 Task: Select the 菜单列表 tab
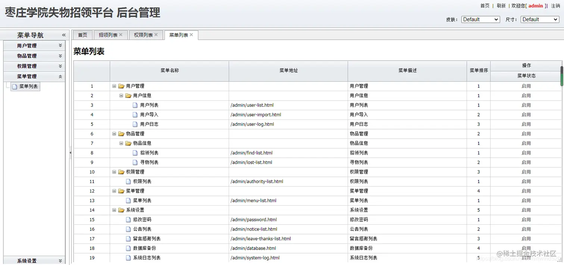179,35
